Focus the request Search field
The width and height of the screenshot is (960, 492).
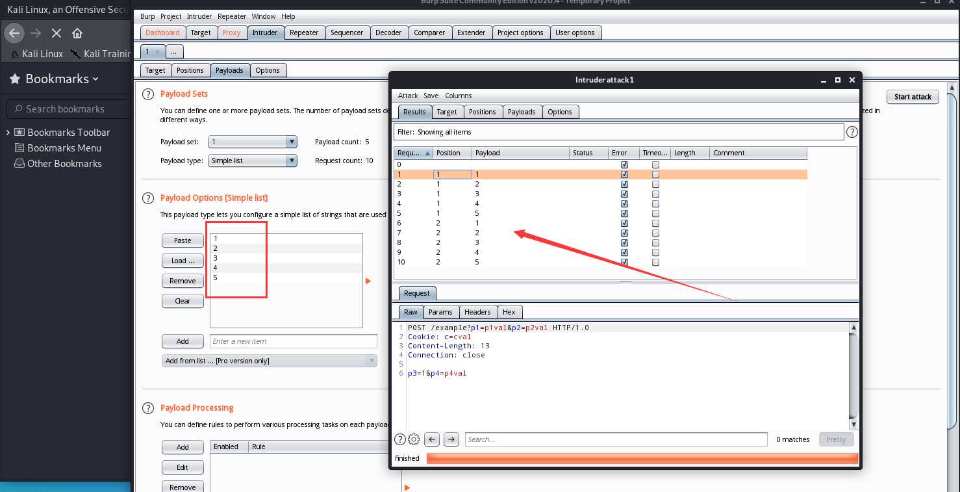pos(616,439)
